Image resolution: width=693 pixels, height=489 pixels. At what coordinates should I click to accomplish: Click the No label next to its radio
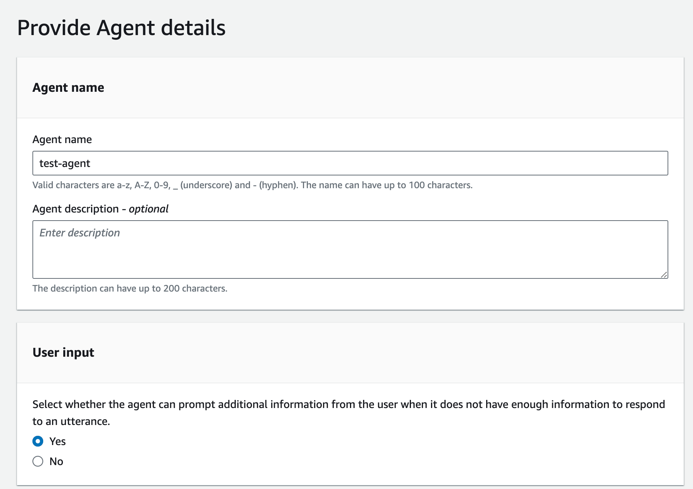coord(56,461)
